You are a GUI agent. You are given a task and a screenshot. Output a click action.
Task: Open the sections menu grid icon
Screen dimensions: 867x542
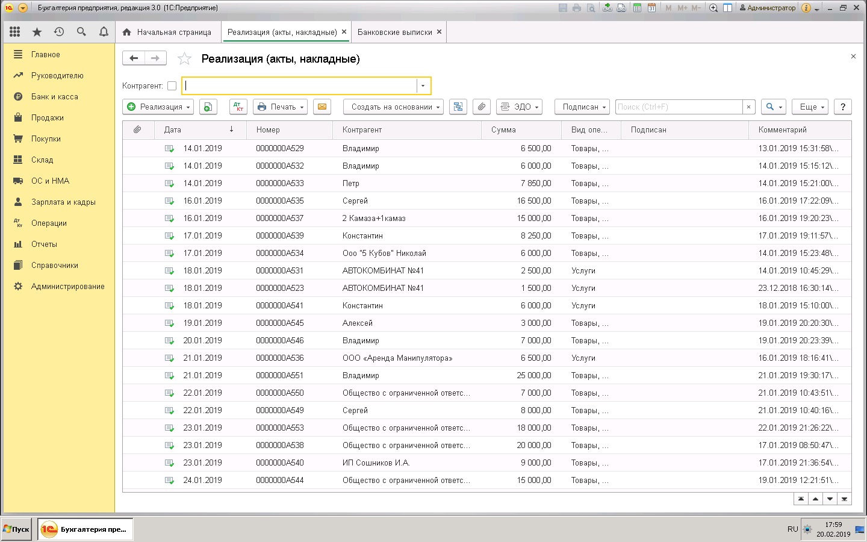[15, 32]
